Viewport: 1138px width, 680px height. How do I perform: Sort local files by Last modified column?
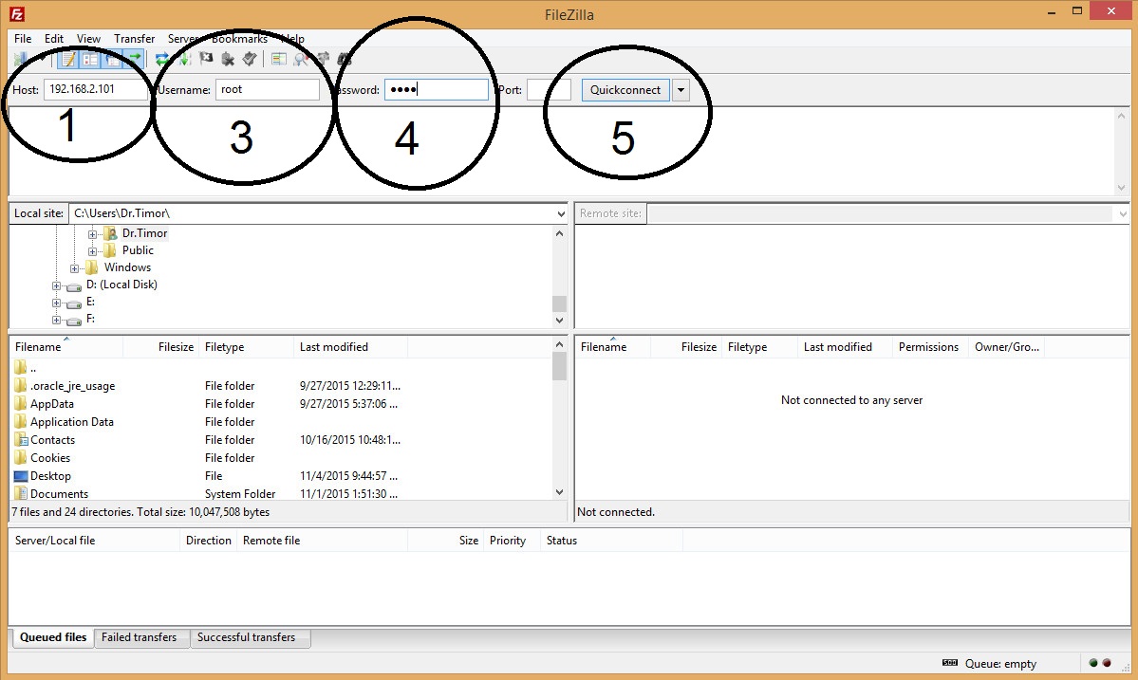[334, 347]
